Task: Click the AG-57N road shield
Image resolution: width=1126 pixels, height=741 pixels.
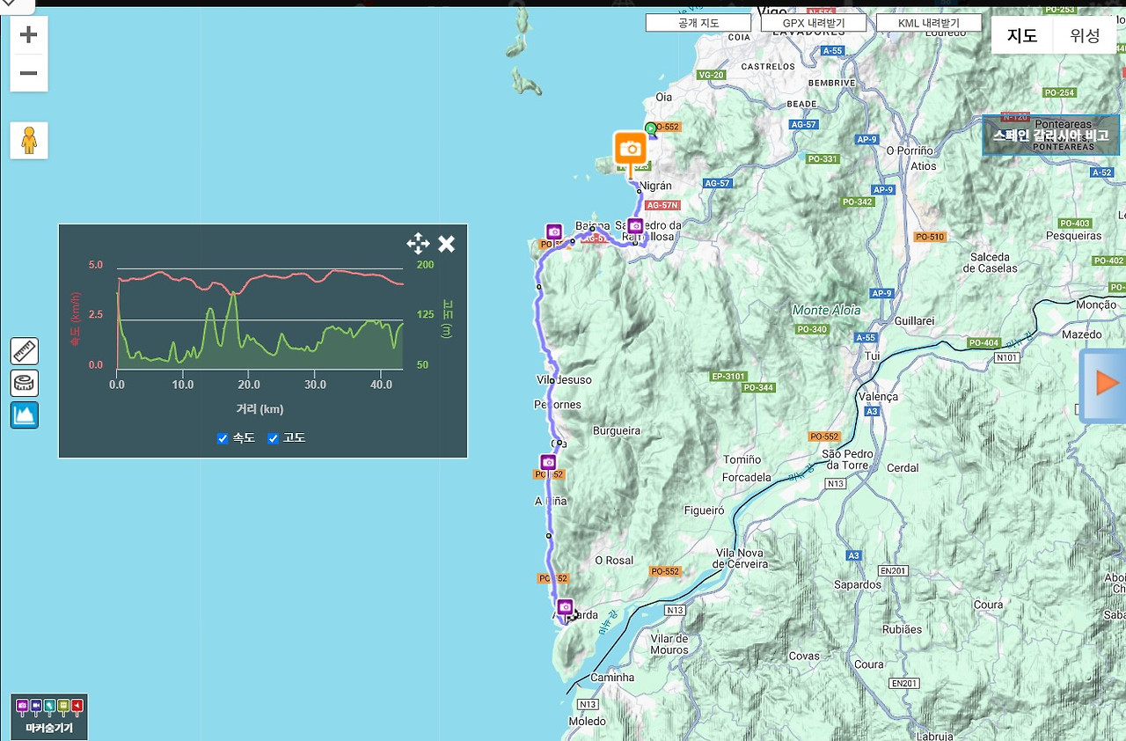Action: click(x=662, y=205)
